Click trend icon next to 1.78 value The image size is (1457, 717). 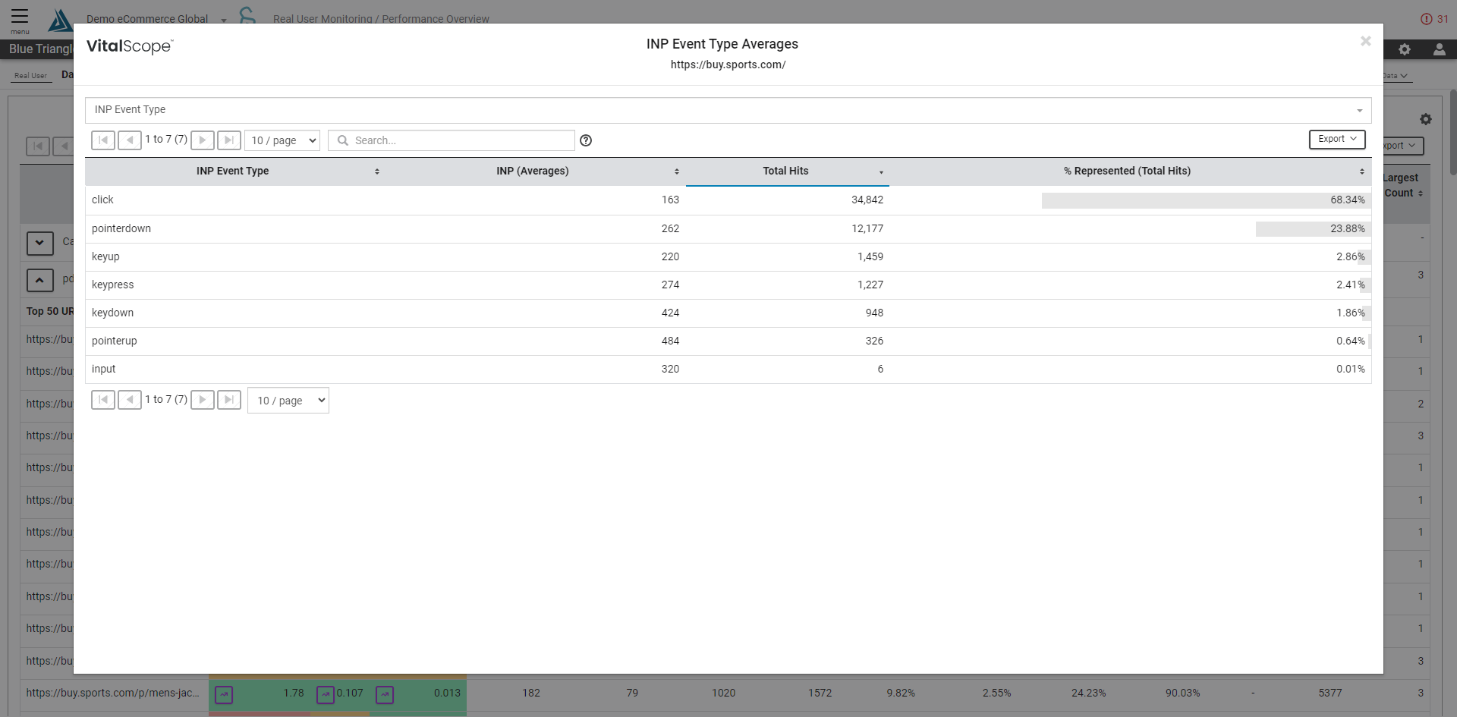224,694
